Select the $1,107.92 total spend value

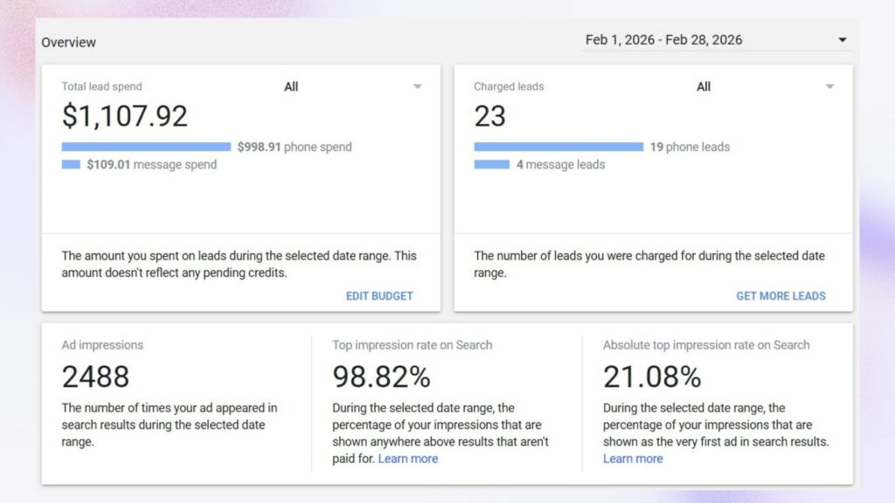(124, 116)
